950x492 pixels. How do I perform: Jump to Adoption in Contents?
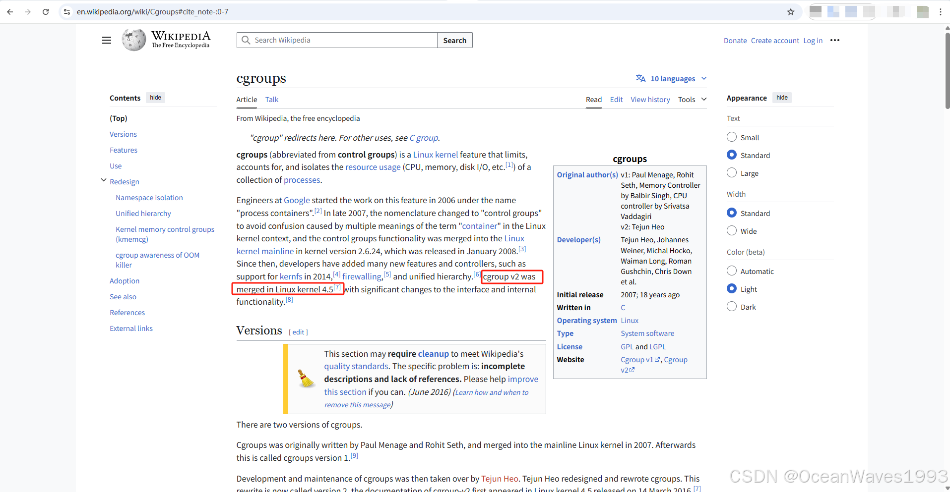(x=125, y=281)
